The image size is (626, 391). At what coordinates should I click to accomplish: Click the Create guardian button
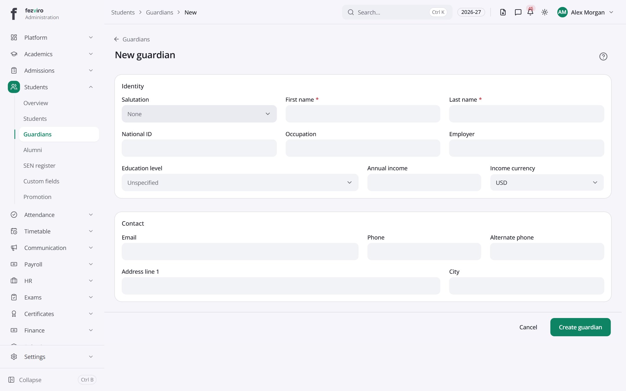[x=580, y=327]
